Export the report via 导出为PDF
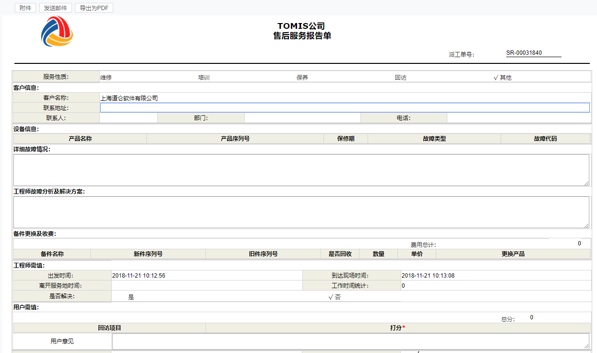597x353 pixels. 94,8
